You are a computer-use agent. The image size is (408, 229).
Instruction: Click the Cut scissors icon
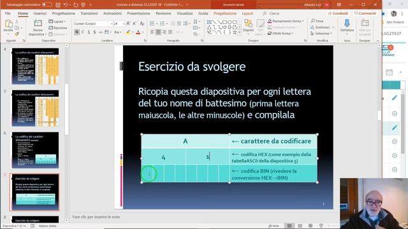click(x=17, y=22)
